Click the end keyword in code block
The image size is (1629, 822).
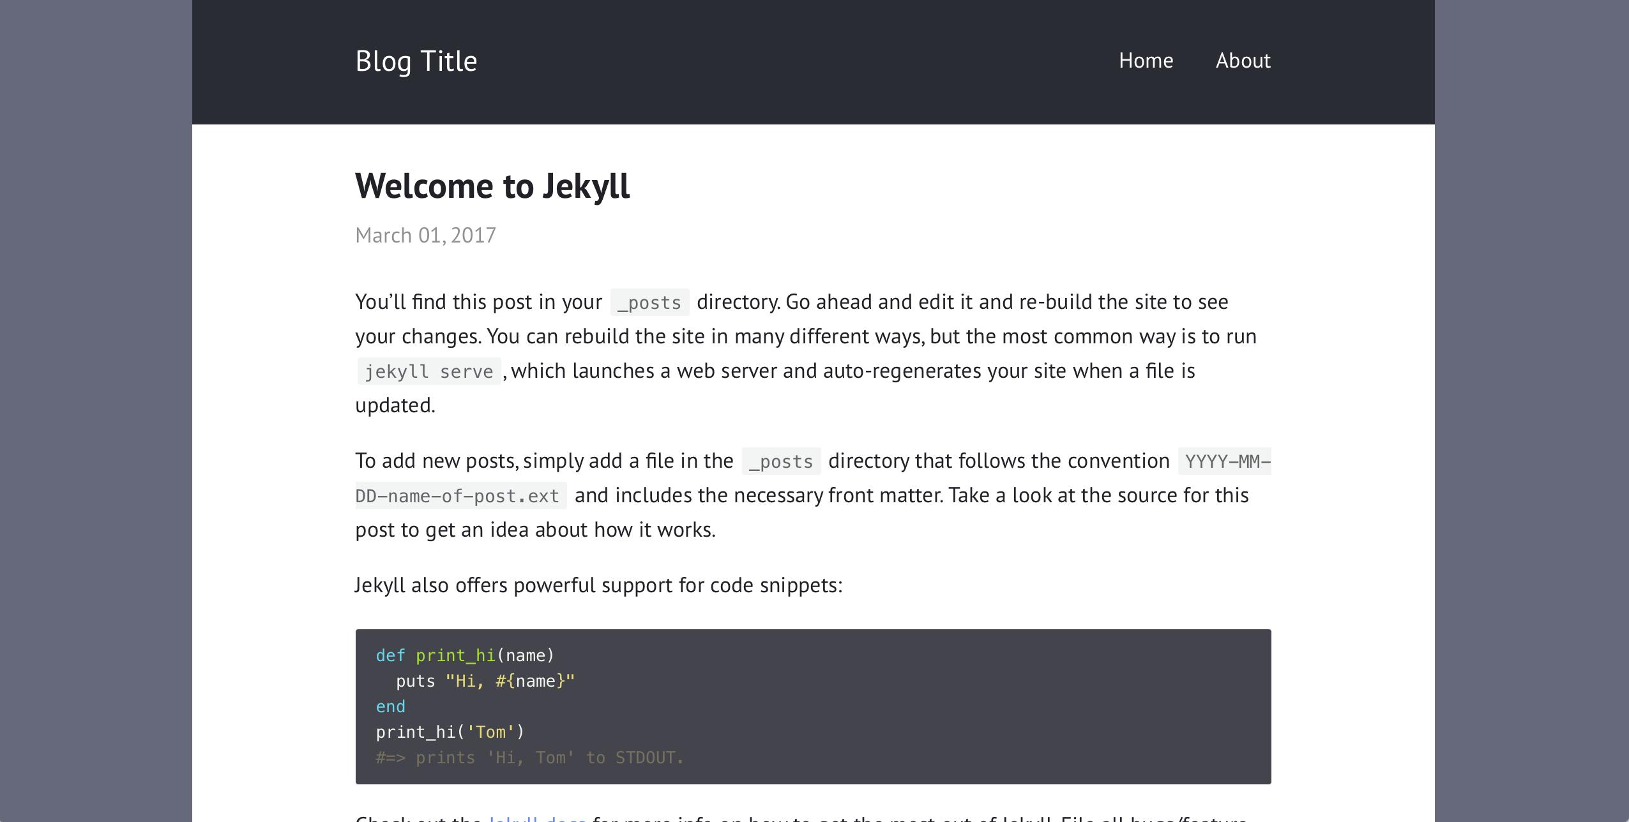(390, 706)
